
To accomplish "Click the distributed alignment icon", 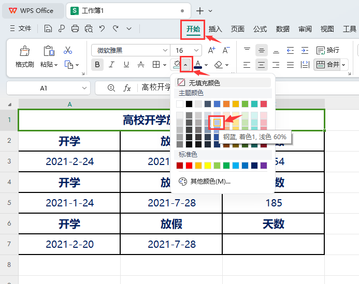I will [305, 65].
